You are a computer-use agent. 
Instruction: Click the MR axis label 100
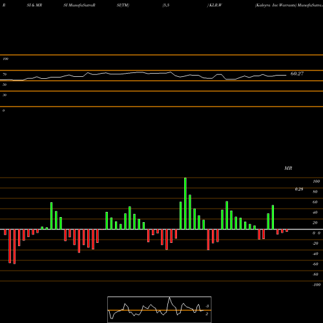coord(316,182)
